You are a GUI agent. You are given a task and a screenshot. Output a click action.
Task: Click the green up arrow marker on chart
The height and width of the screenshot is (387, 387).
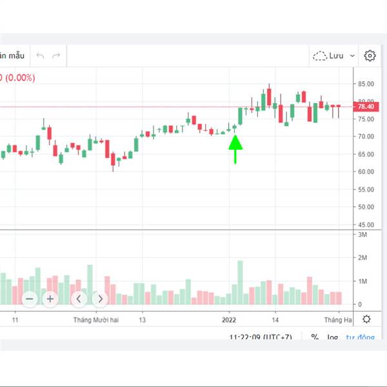[235, 148]
